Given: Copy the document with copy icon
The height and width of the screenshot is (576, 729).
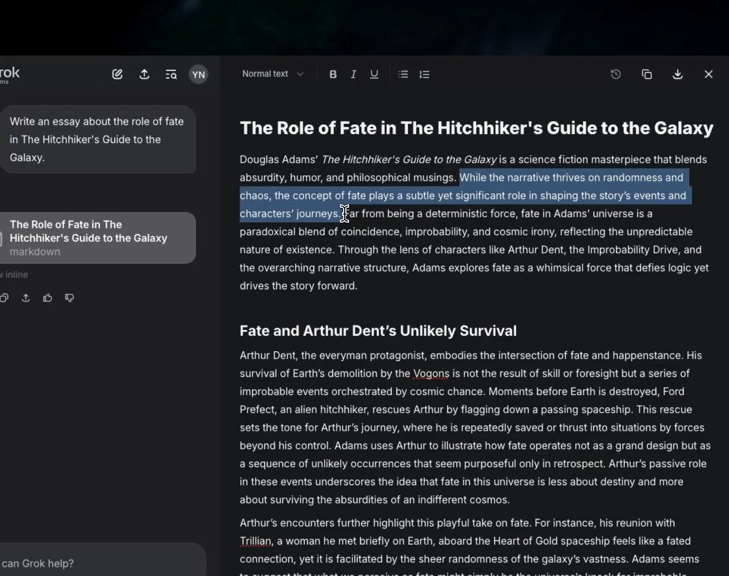Looking at the screenshot, I should coord(647,74).
